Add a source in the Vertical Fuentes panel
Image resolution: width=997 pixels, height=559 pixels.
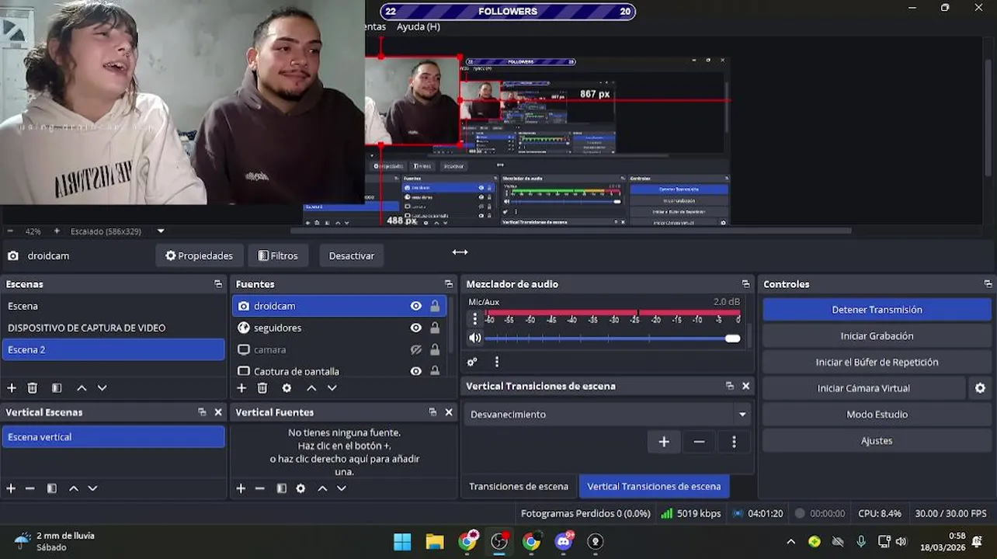(241, 488)
